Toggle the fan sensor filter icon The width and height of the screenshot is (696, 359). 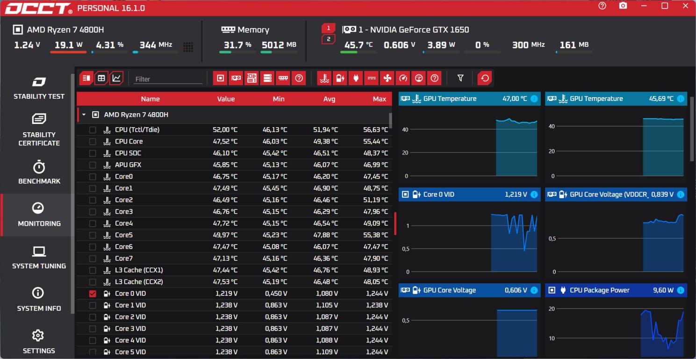[387, 78]
